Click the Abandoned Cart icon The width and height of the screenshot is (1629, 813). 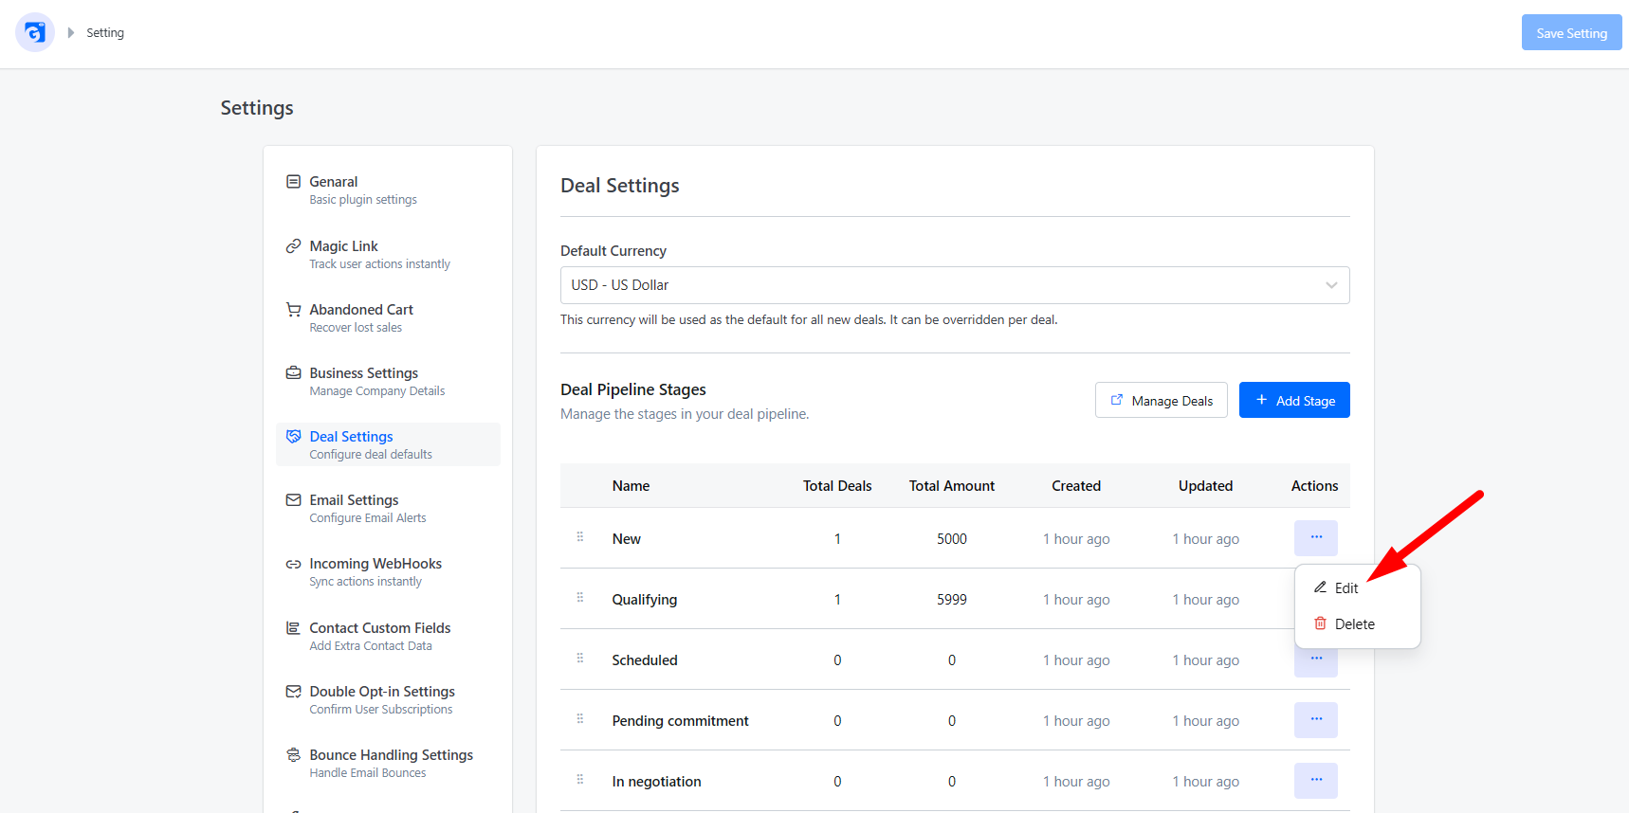click(x=294, y=310)
